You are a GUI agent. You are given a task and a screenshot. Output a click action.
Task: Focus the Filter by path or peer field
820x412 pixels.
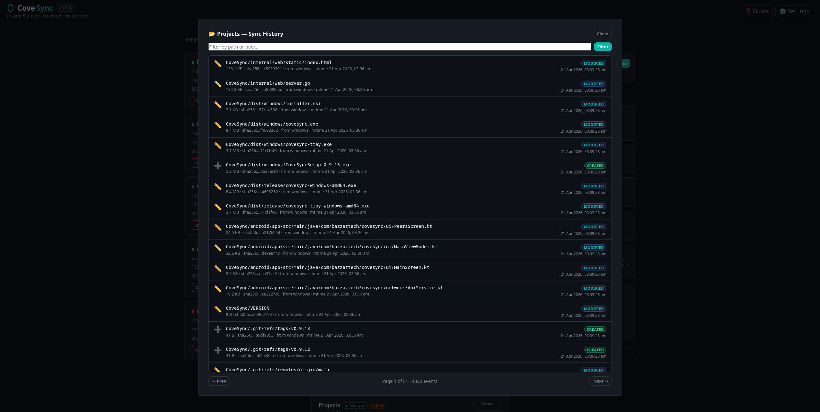[x=399, y=47]
